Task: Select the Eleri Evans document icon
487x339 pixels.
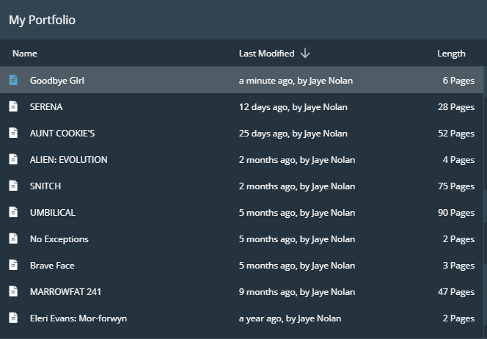Action: [13, 318]
